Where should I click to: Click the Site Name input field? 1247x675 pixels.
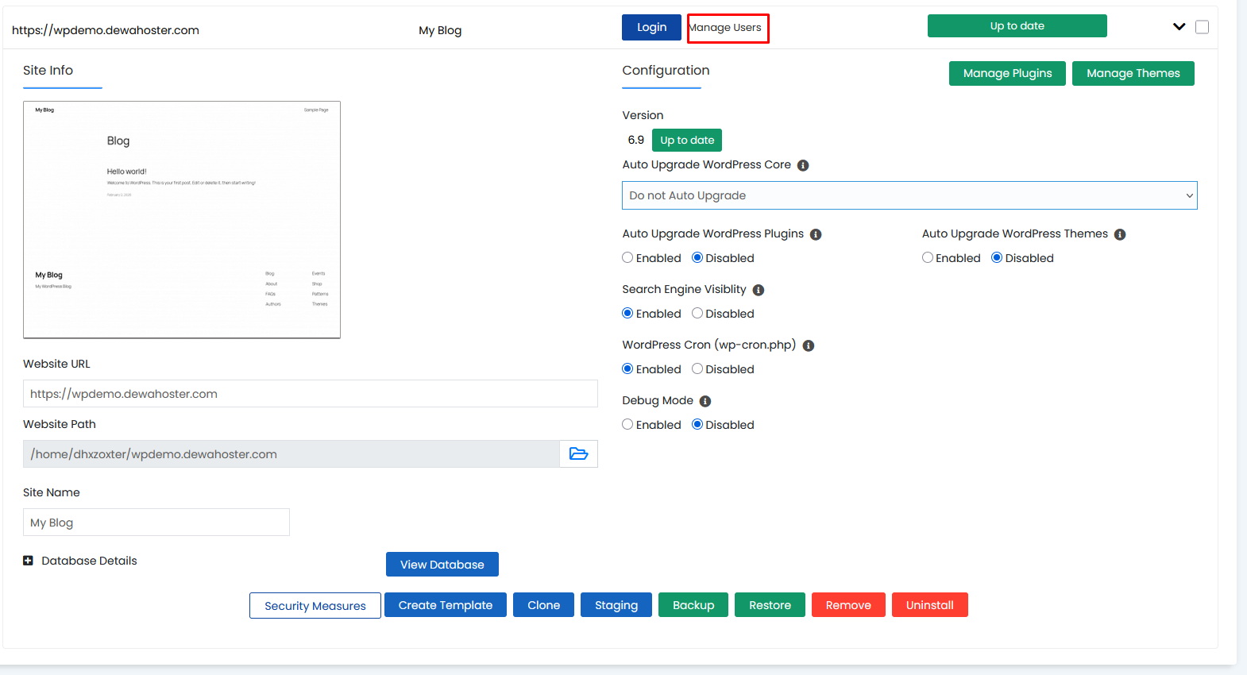click(x=156, y=523)
